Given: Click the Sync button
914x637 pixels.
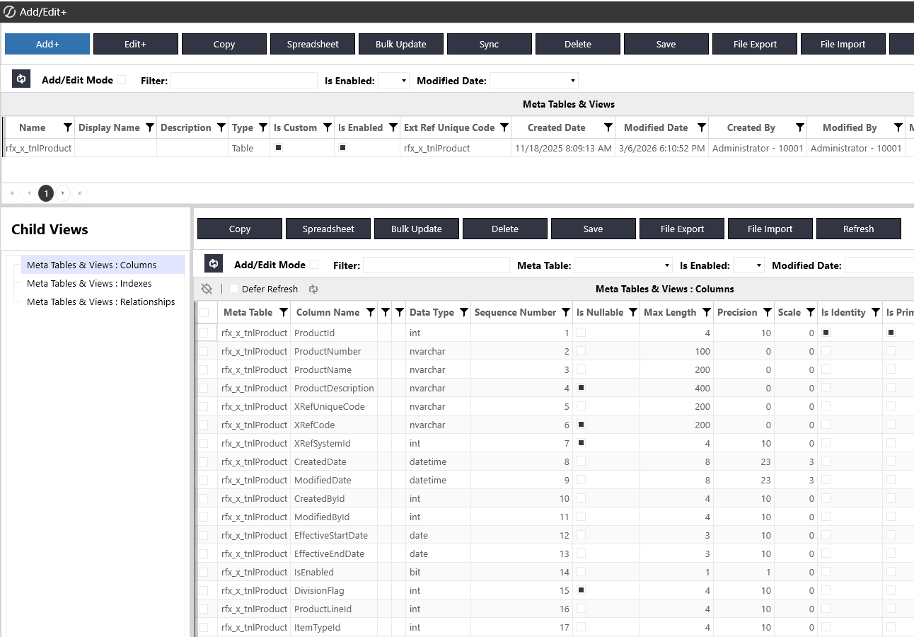Looking at the screenshot, I should click(x=489, y=44).
